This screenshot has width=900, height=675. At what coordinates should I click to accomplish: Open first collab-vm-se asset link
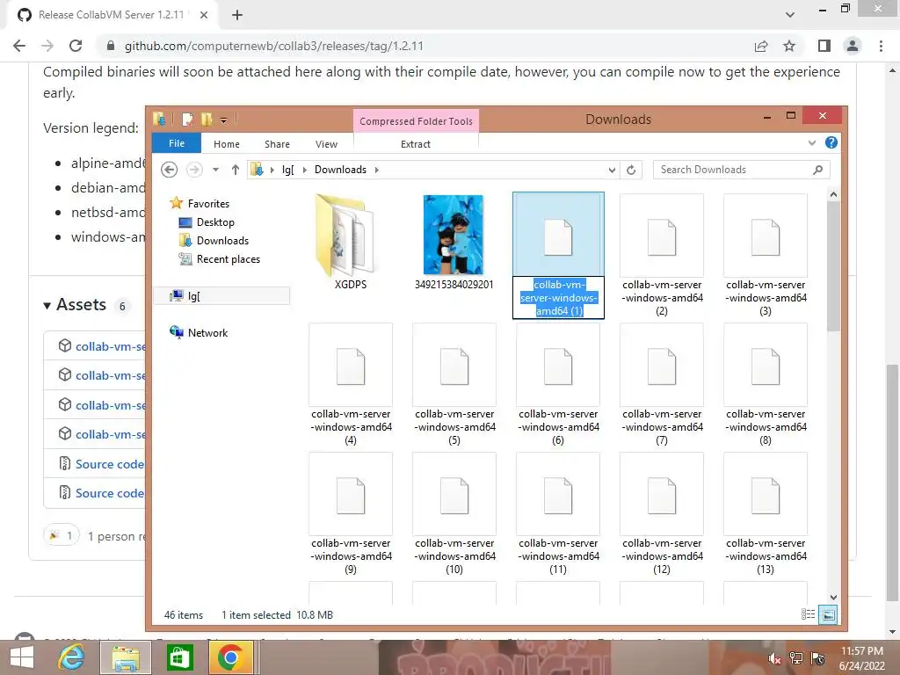coord(111,346)
